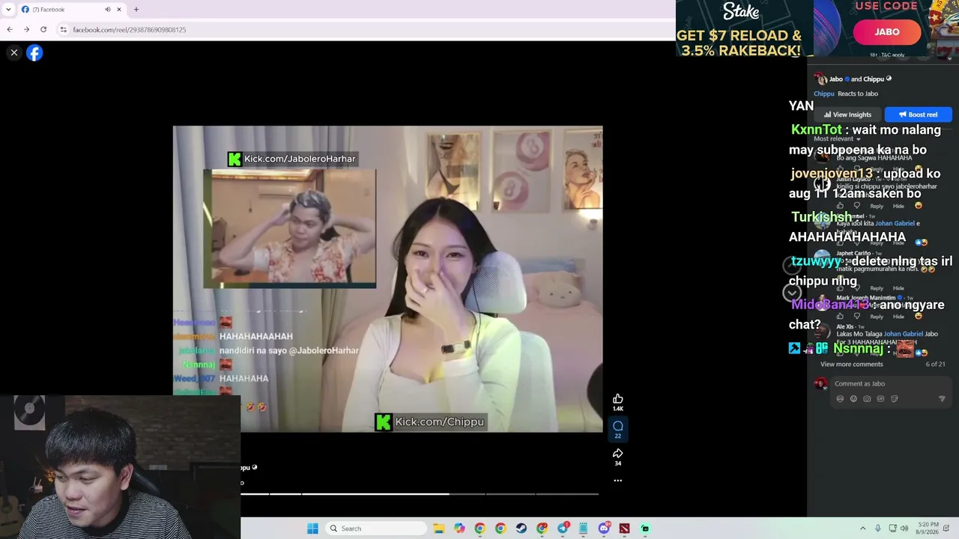Attach a photo to the comment
The width and height of the screenshot is (959, 539).
[x=867, y=399]
